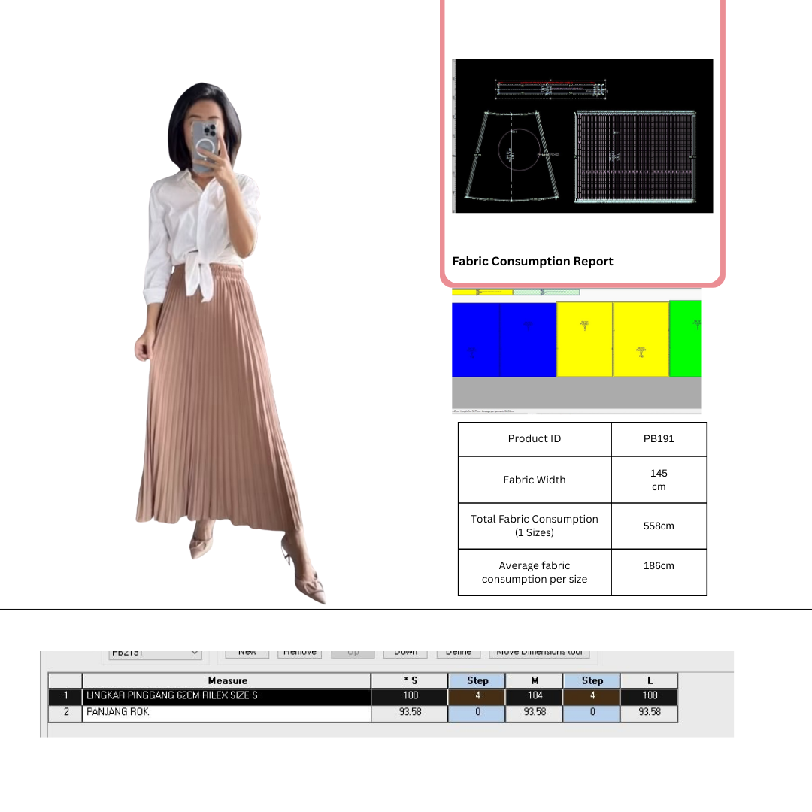The image size is (812, 812).
Task: Select the leftmost blue marker piece
Action: (475, 340)
